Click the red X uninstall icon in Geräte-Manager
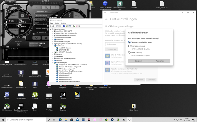 click(77, 26)
